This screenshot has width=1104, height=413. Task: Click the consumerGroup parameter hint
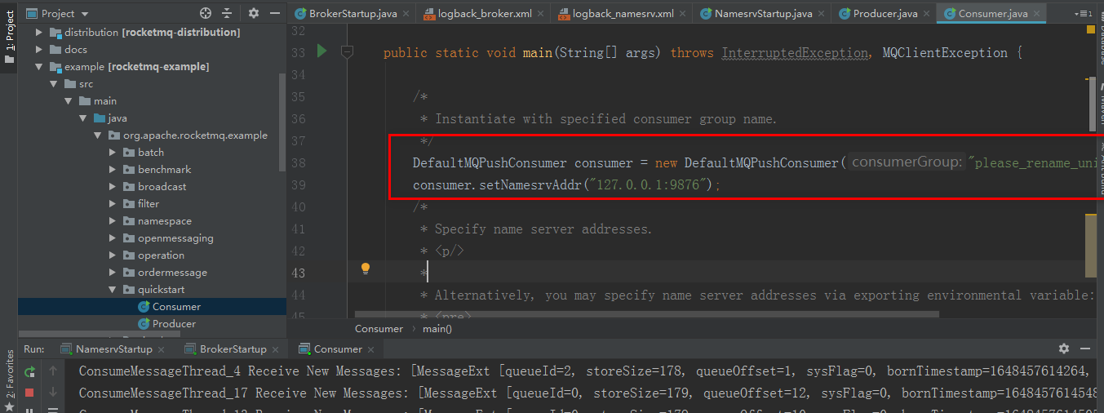coord(906,162)
